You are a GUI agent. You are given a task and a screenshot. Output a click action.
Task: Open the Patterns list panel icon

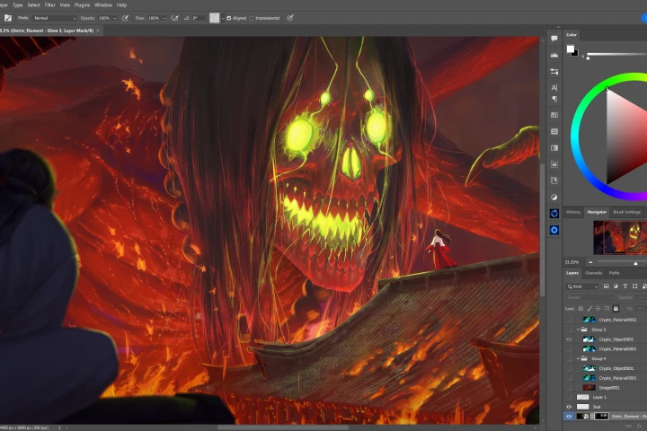pyautogui.click(x=554, y=132)
